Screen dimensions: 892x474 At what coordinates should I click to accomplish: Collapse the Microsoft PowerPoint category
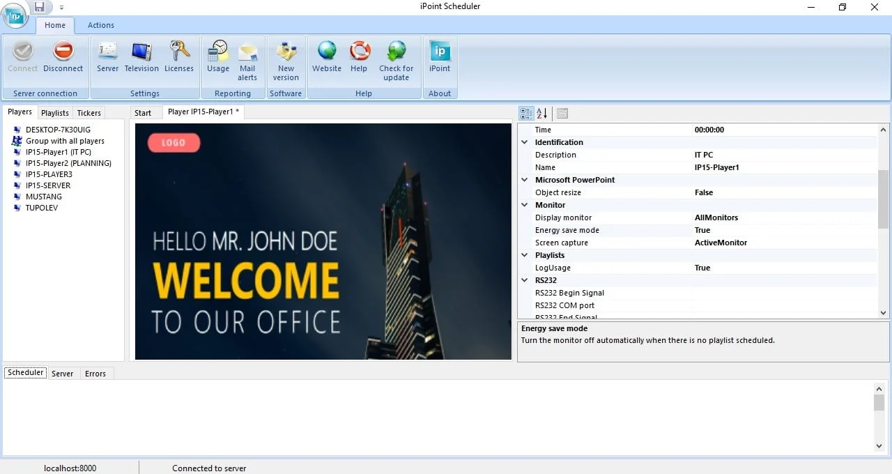(525, 180)
